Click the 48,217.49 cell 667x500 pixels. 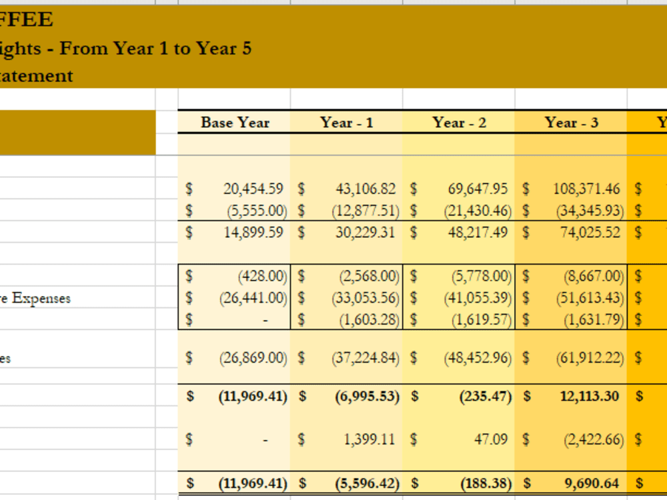pyautogui.click(x=459, y=232)
